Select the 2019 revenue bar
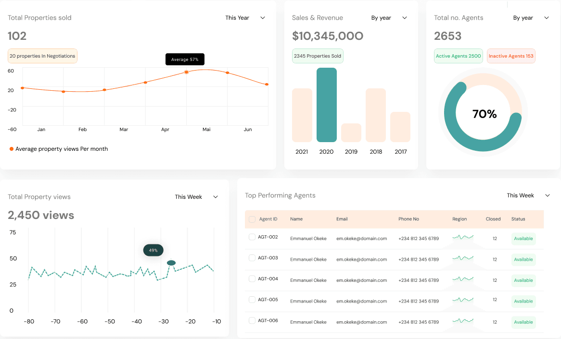The width and height of the screenshot is (561, 339). (351, 133)
